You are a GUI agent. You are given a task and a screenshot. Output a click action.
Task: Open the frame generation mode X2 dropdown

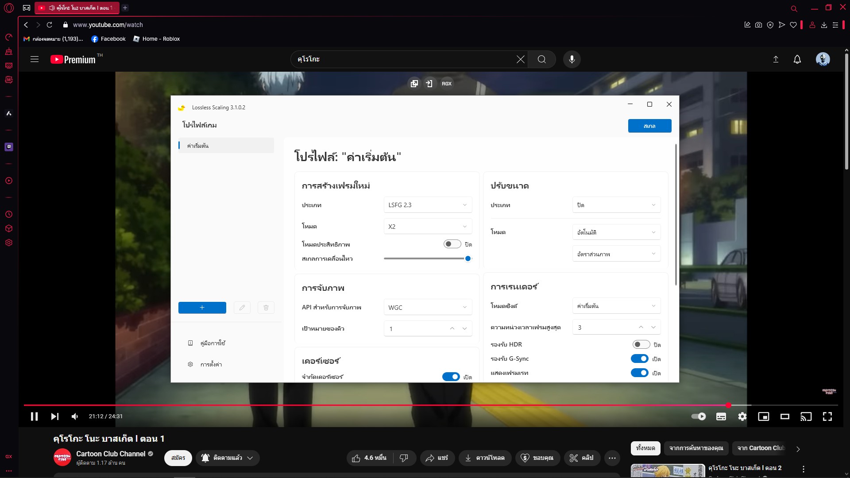point(428,227)
